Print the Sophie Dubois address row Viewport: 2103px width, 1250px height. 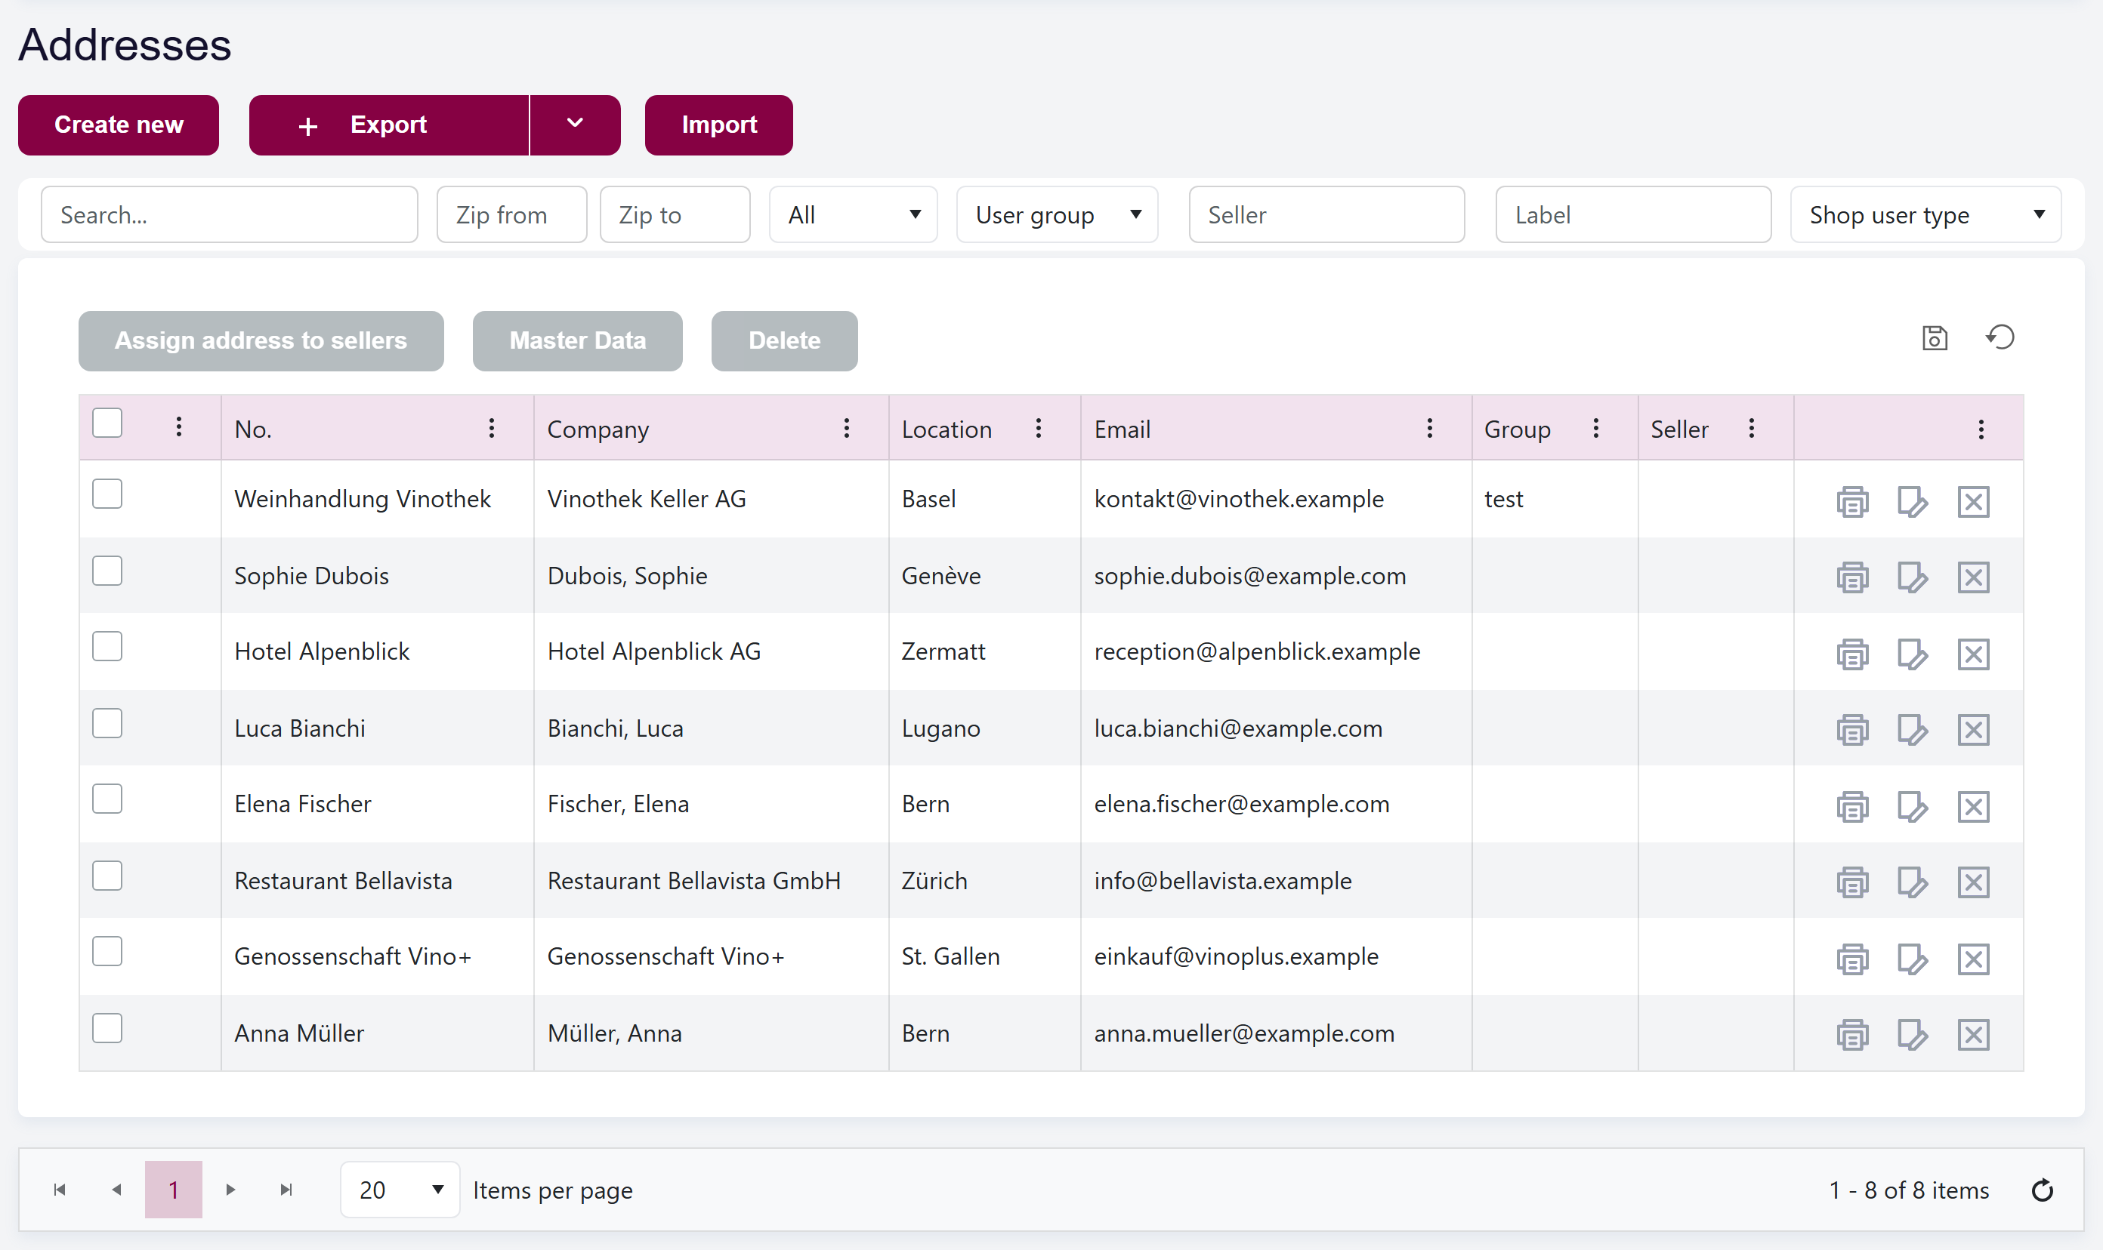point(1851,578)
